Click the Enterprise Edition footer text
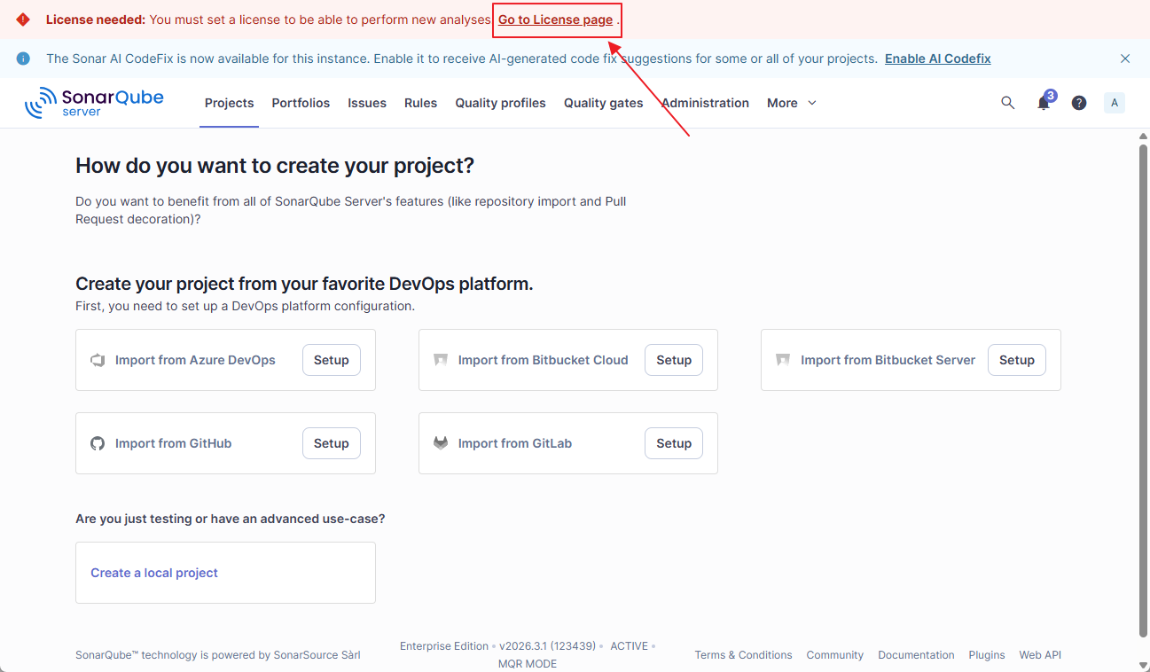 click(444, 646)
